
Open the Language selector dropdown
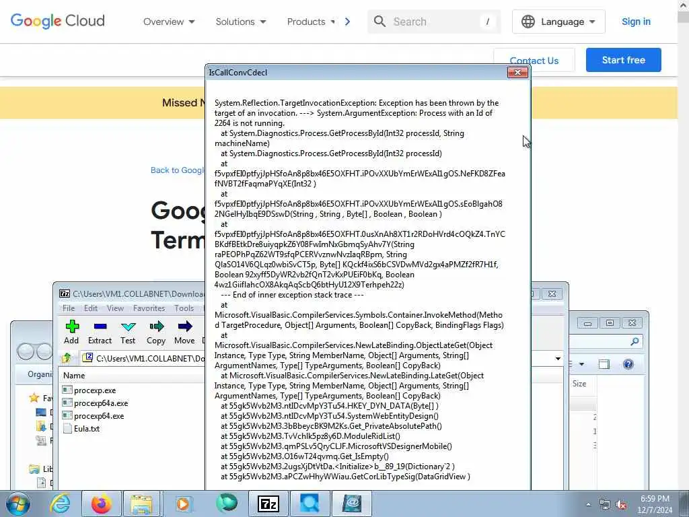tap(558, 22)
